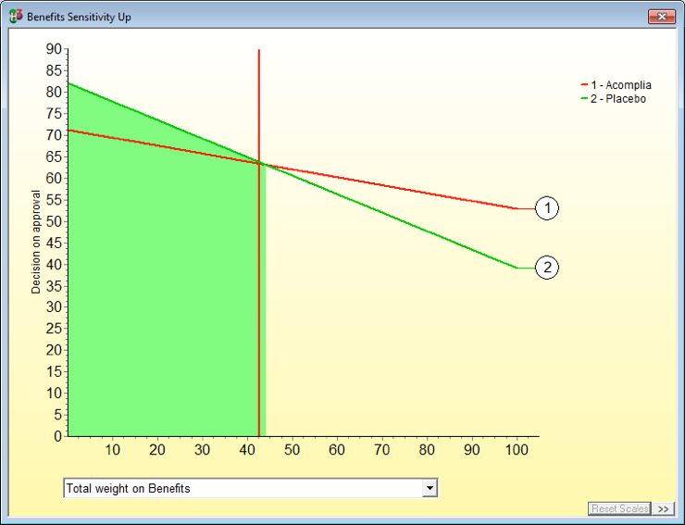Click the 90 tick label on the y-axis
Viewport: 685px width, 525px height.
pos(55,49)
